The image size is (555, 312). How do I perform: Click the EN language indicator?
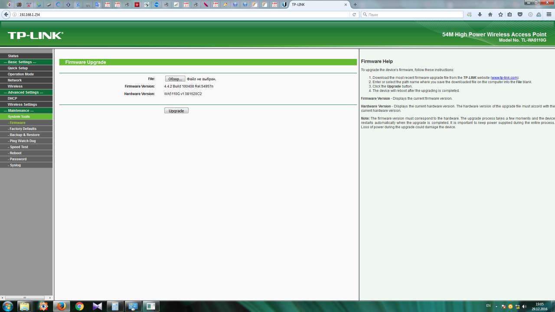pos(488,306)
